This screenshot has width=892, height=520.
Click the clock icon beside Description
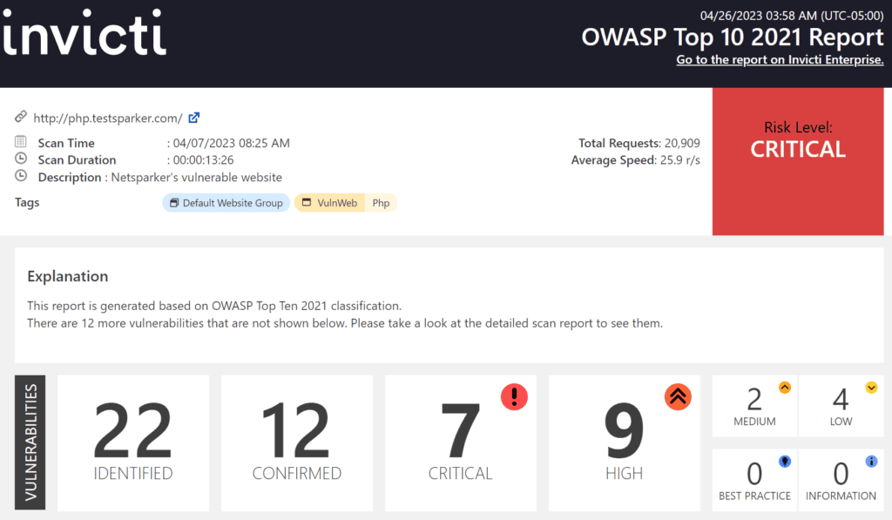point(21,176)
